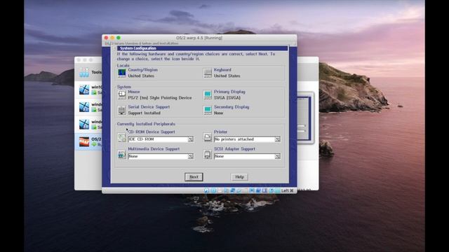Select the Primary Display icon

tap(208, 94)
